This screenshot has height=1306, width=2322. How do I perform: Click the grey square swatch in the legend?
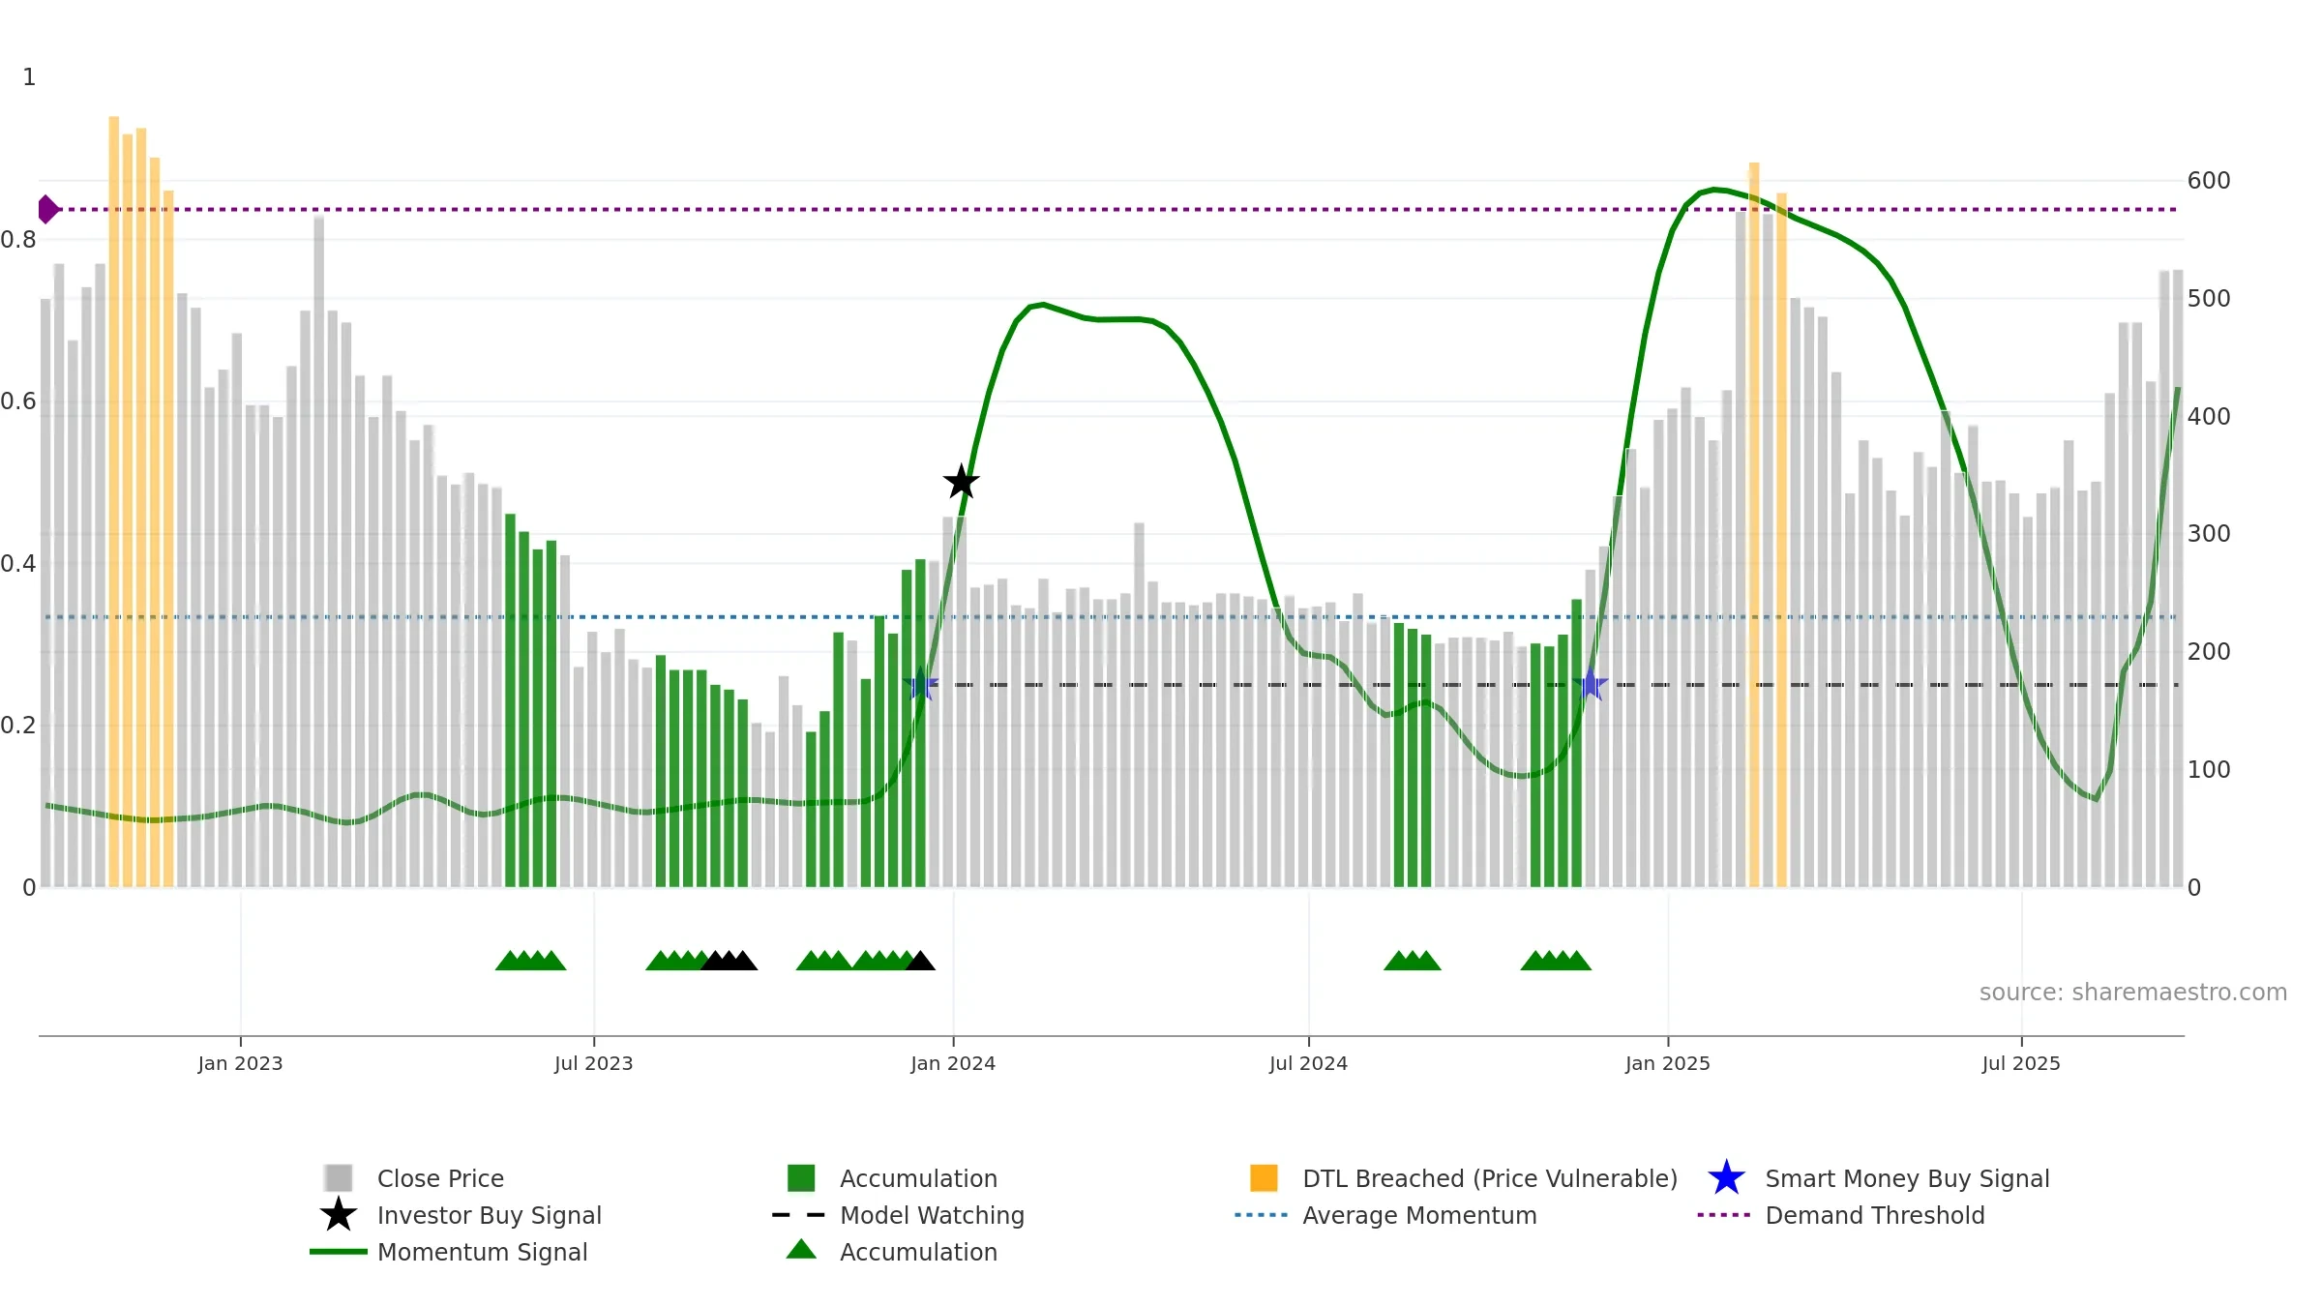(x=339, y=1178)
